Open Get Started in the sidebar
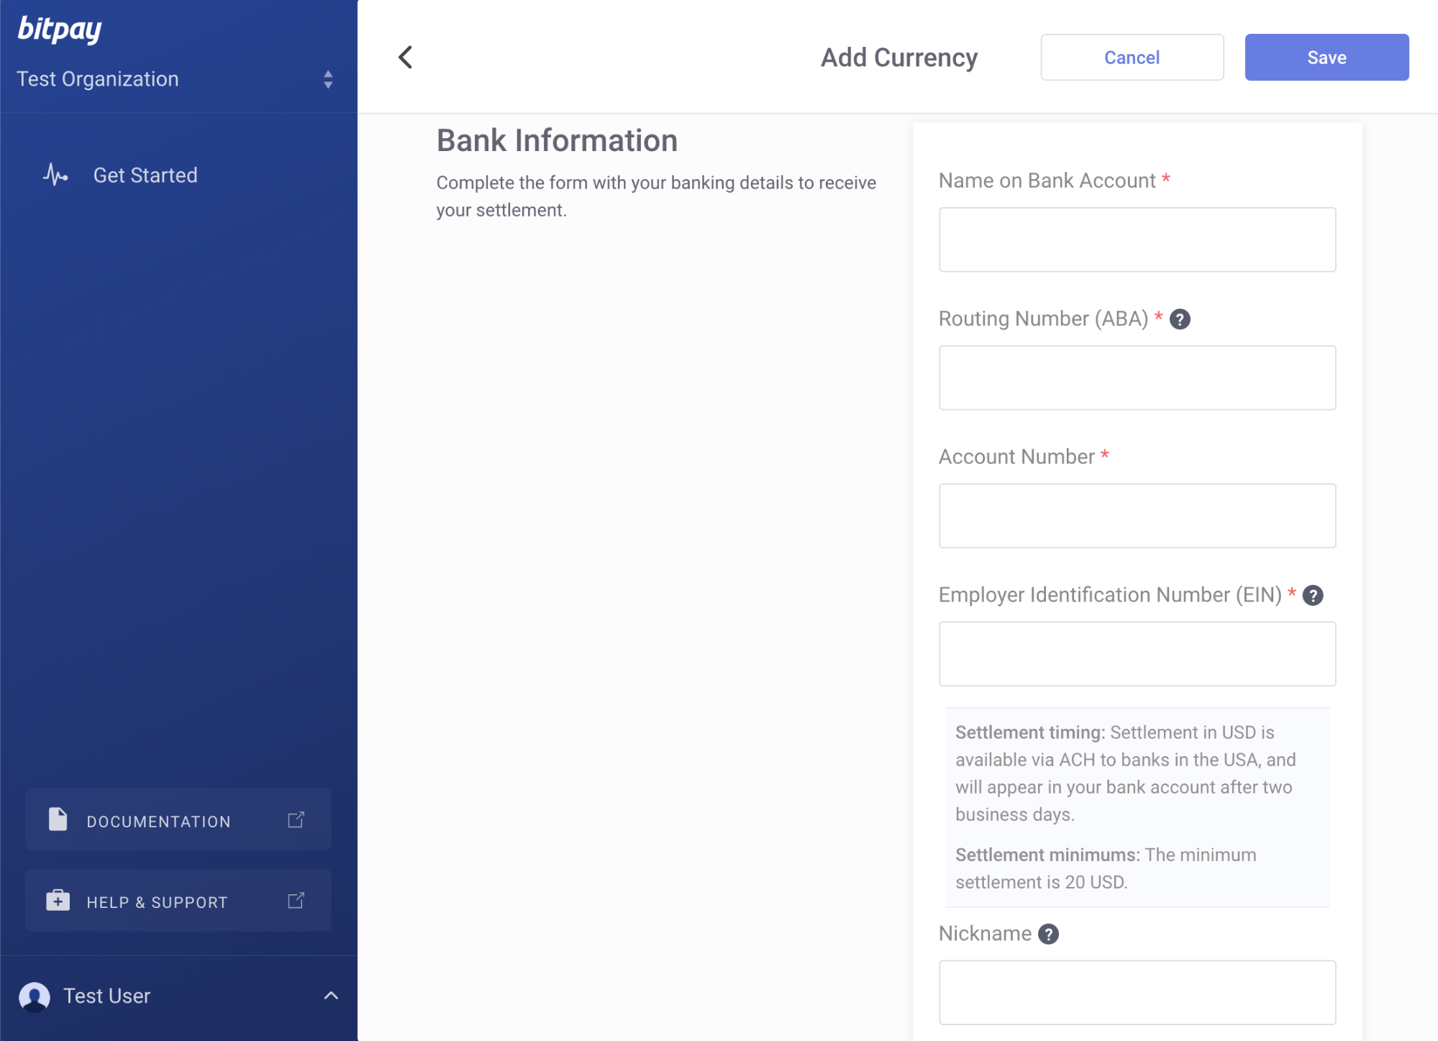The width and height of the screenshot is (1438, 1041). click(x=145, y=175)
